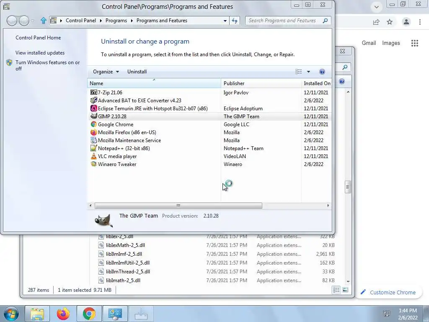Click the Explorer vertical scrollbar thumb
Viewport: 429px width, 322px height.
click(348, 187)
